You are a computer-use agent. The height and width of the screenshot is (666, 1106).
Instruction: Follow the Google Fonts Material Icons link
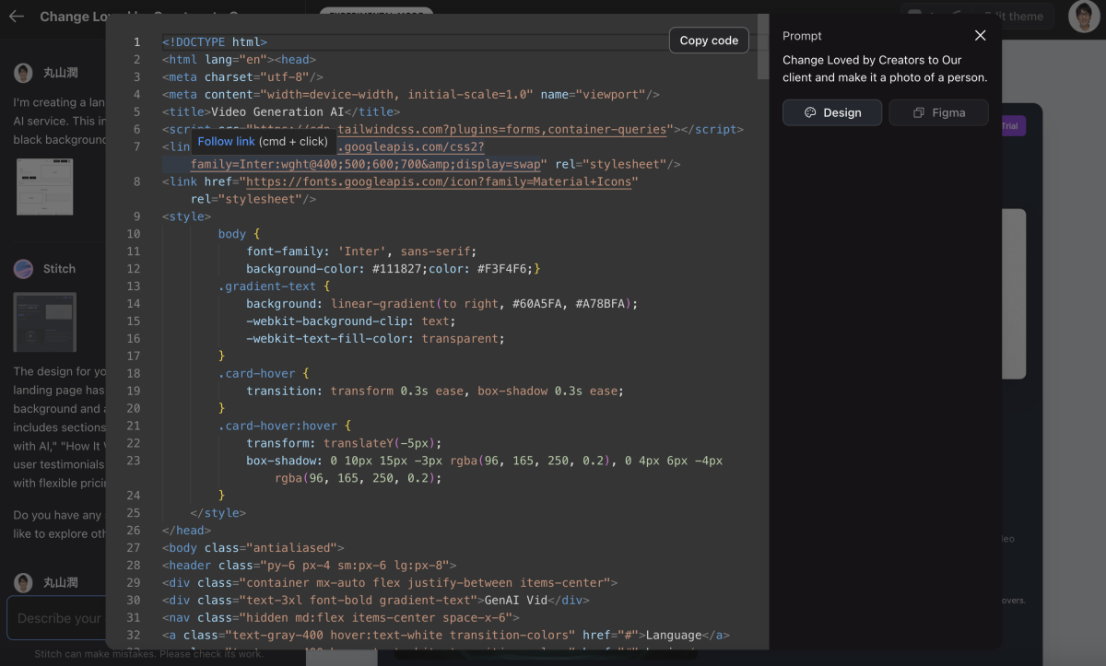click(x=441, y=181)
